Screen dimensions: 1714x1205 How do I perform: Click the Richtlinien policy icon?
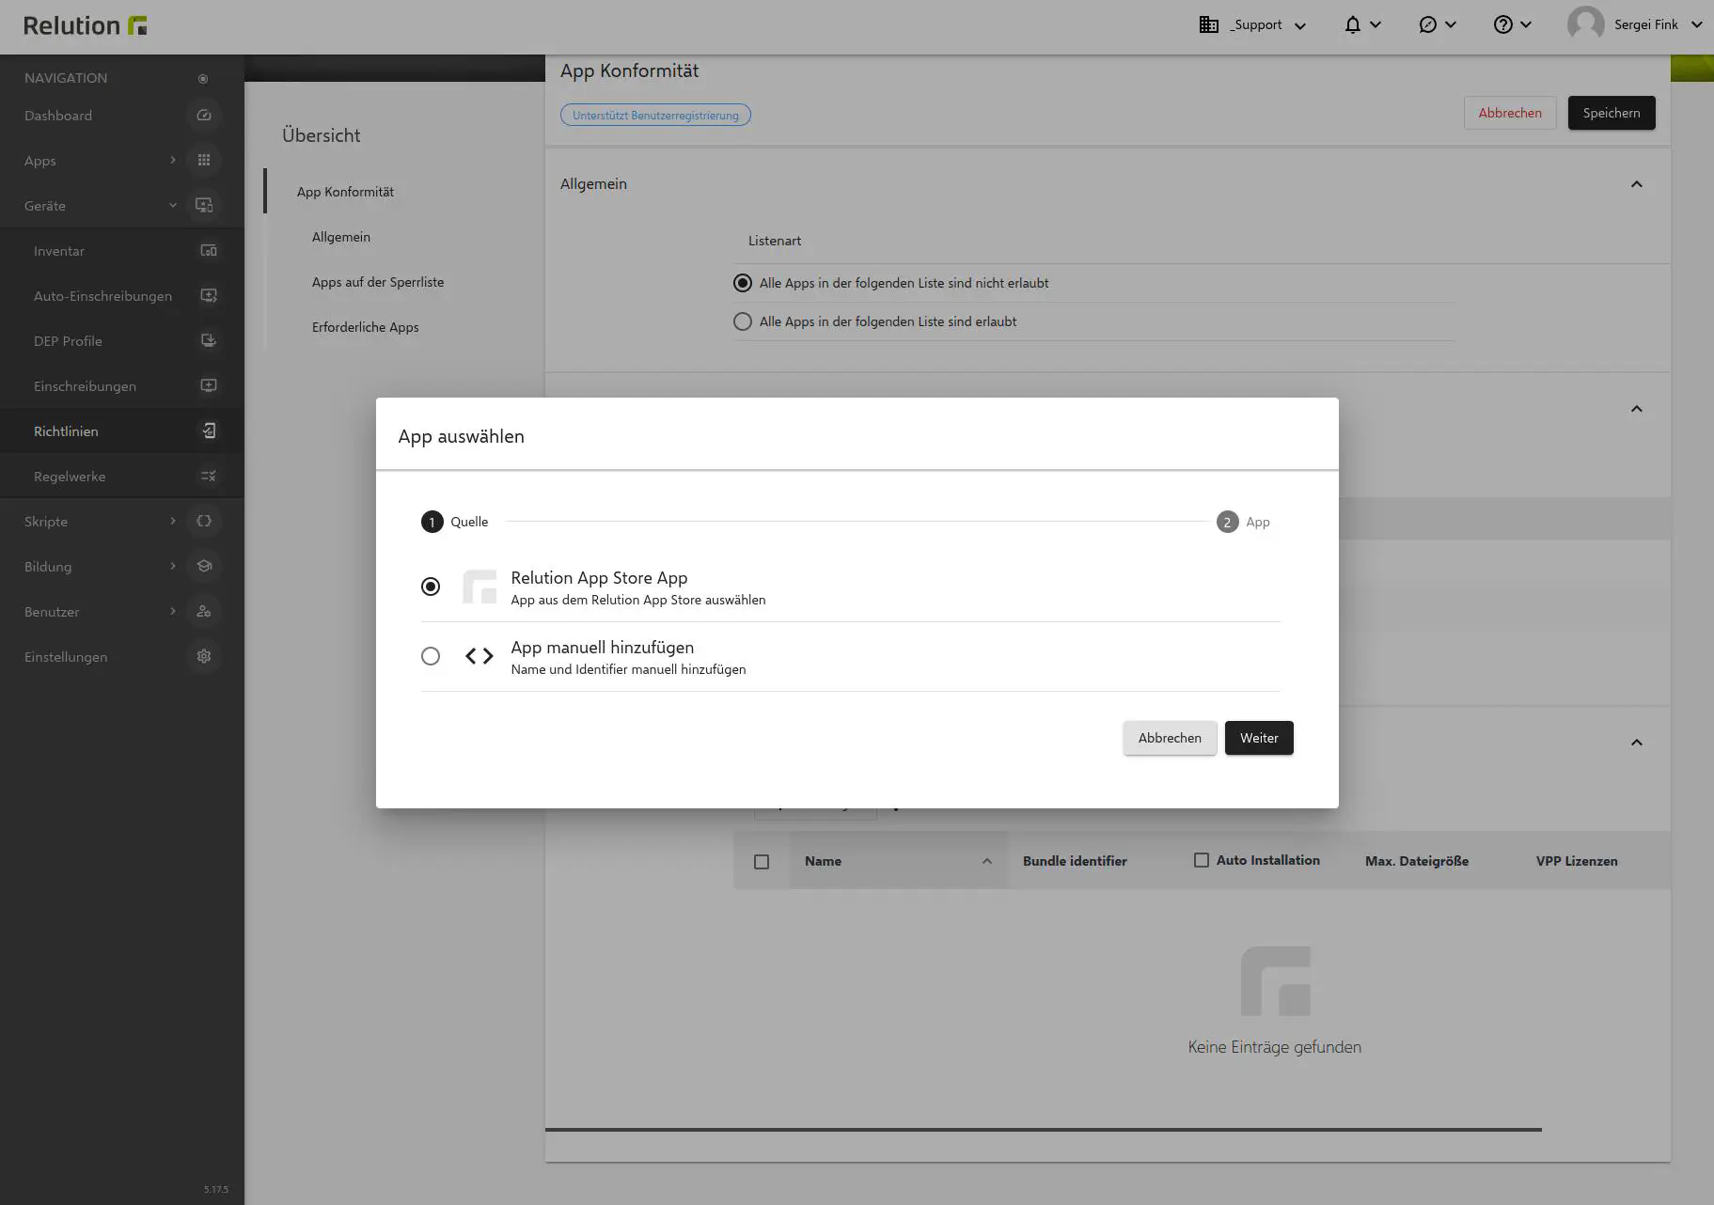coord(209,430)
